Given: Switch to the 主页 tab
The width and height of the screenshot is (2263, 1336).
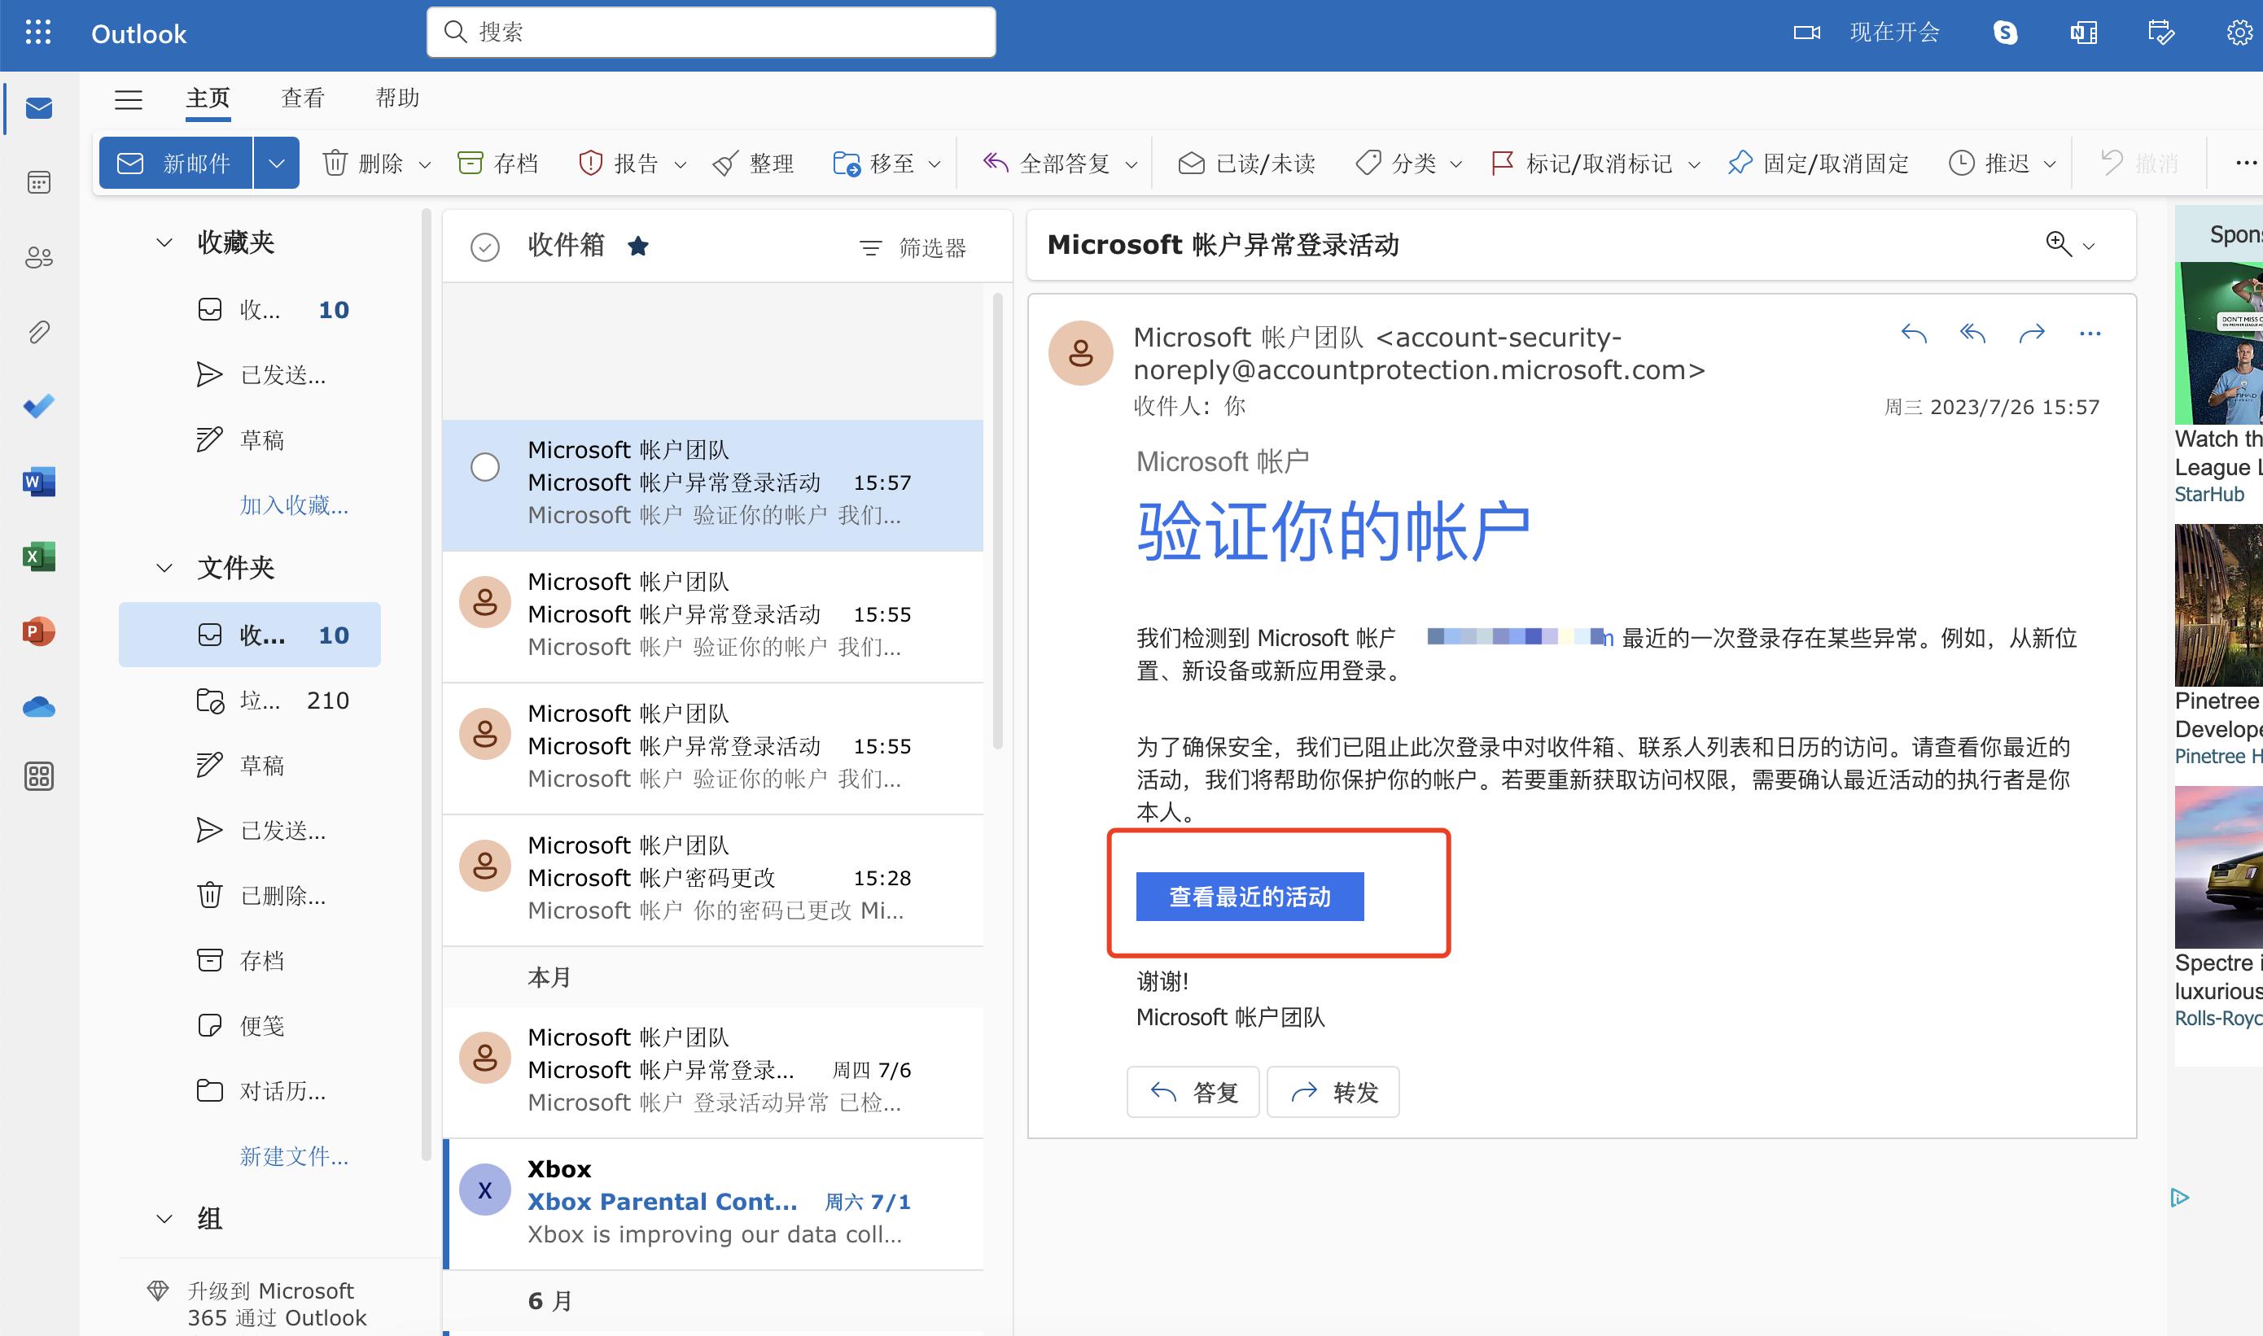Looking at the screenshot, I should click(x=208, y=98).
